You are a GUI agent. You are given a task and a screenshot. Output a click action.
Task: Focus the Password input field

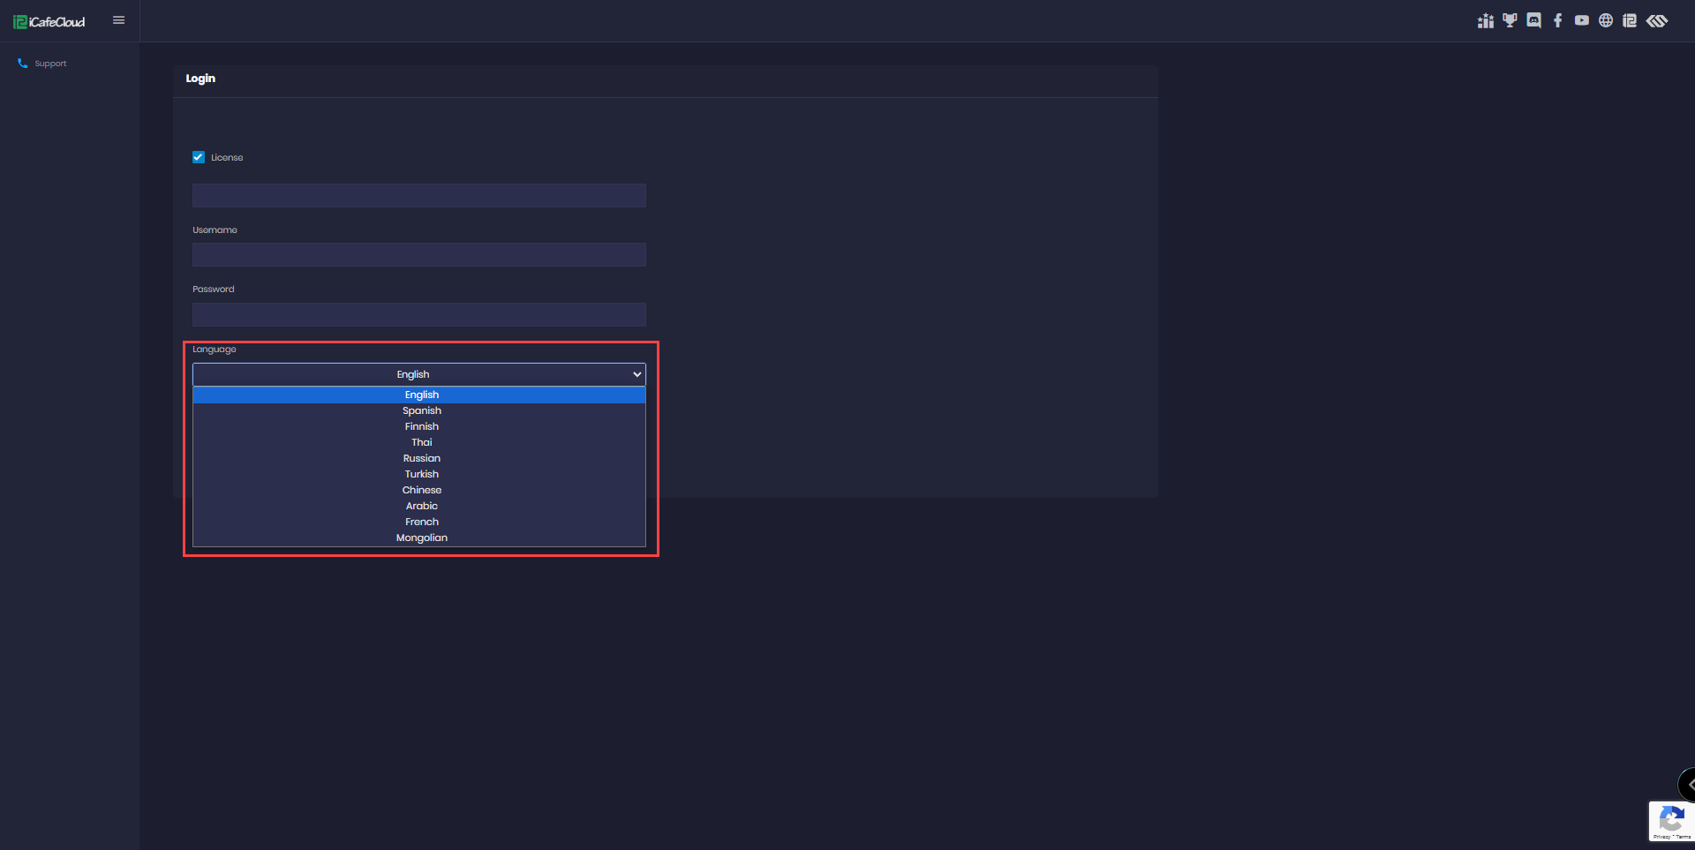[419, 314]
